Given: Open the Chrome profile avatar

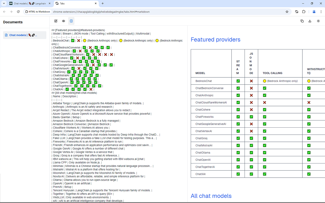Looking at the screenshot, I should (314, 12).
